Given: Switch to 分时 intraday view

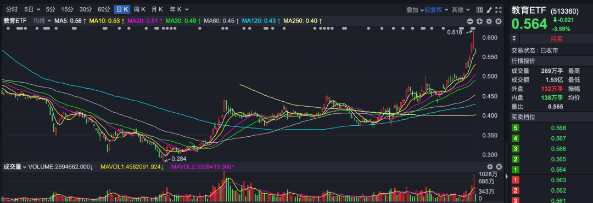Looking at the screenshot, I should [12, 9].
